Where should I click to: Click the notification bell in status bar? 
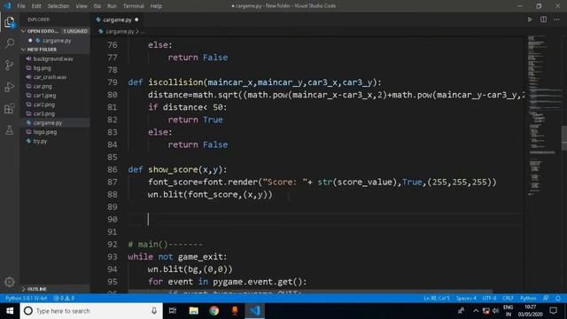(558, 298)
